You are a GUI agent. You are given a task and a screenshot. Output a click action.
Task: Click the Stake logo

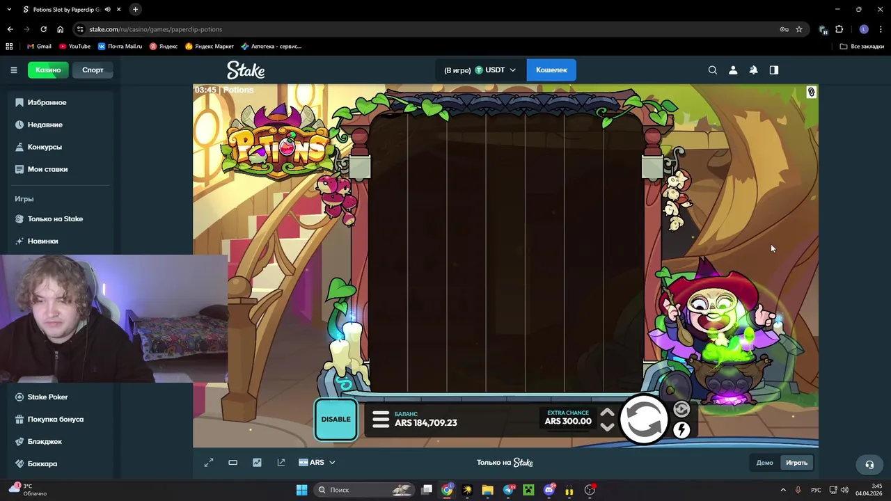[x=246, y=70]
